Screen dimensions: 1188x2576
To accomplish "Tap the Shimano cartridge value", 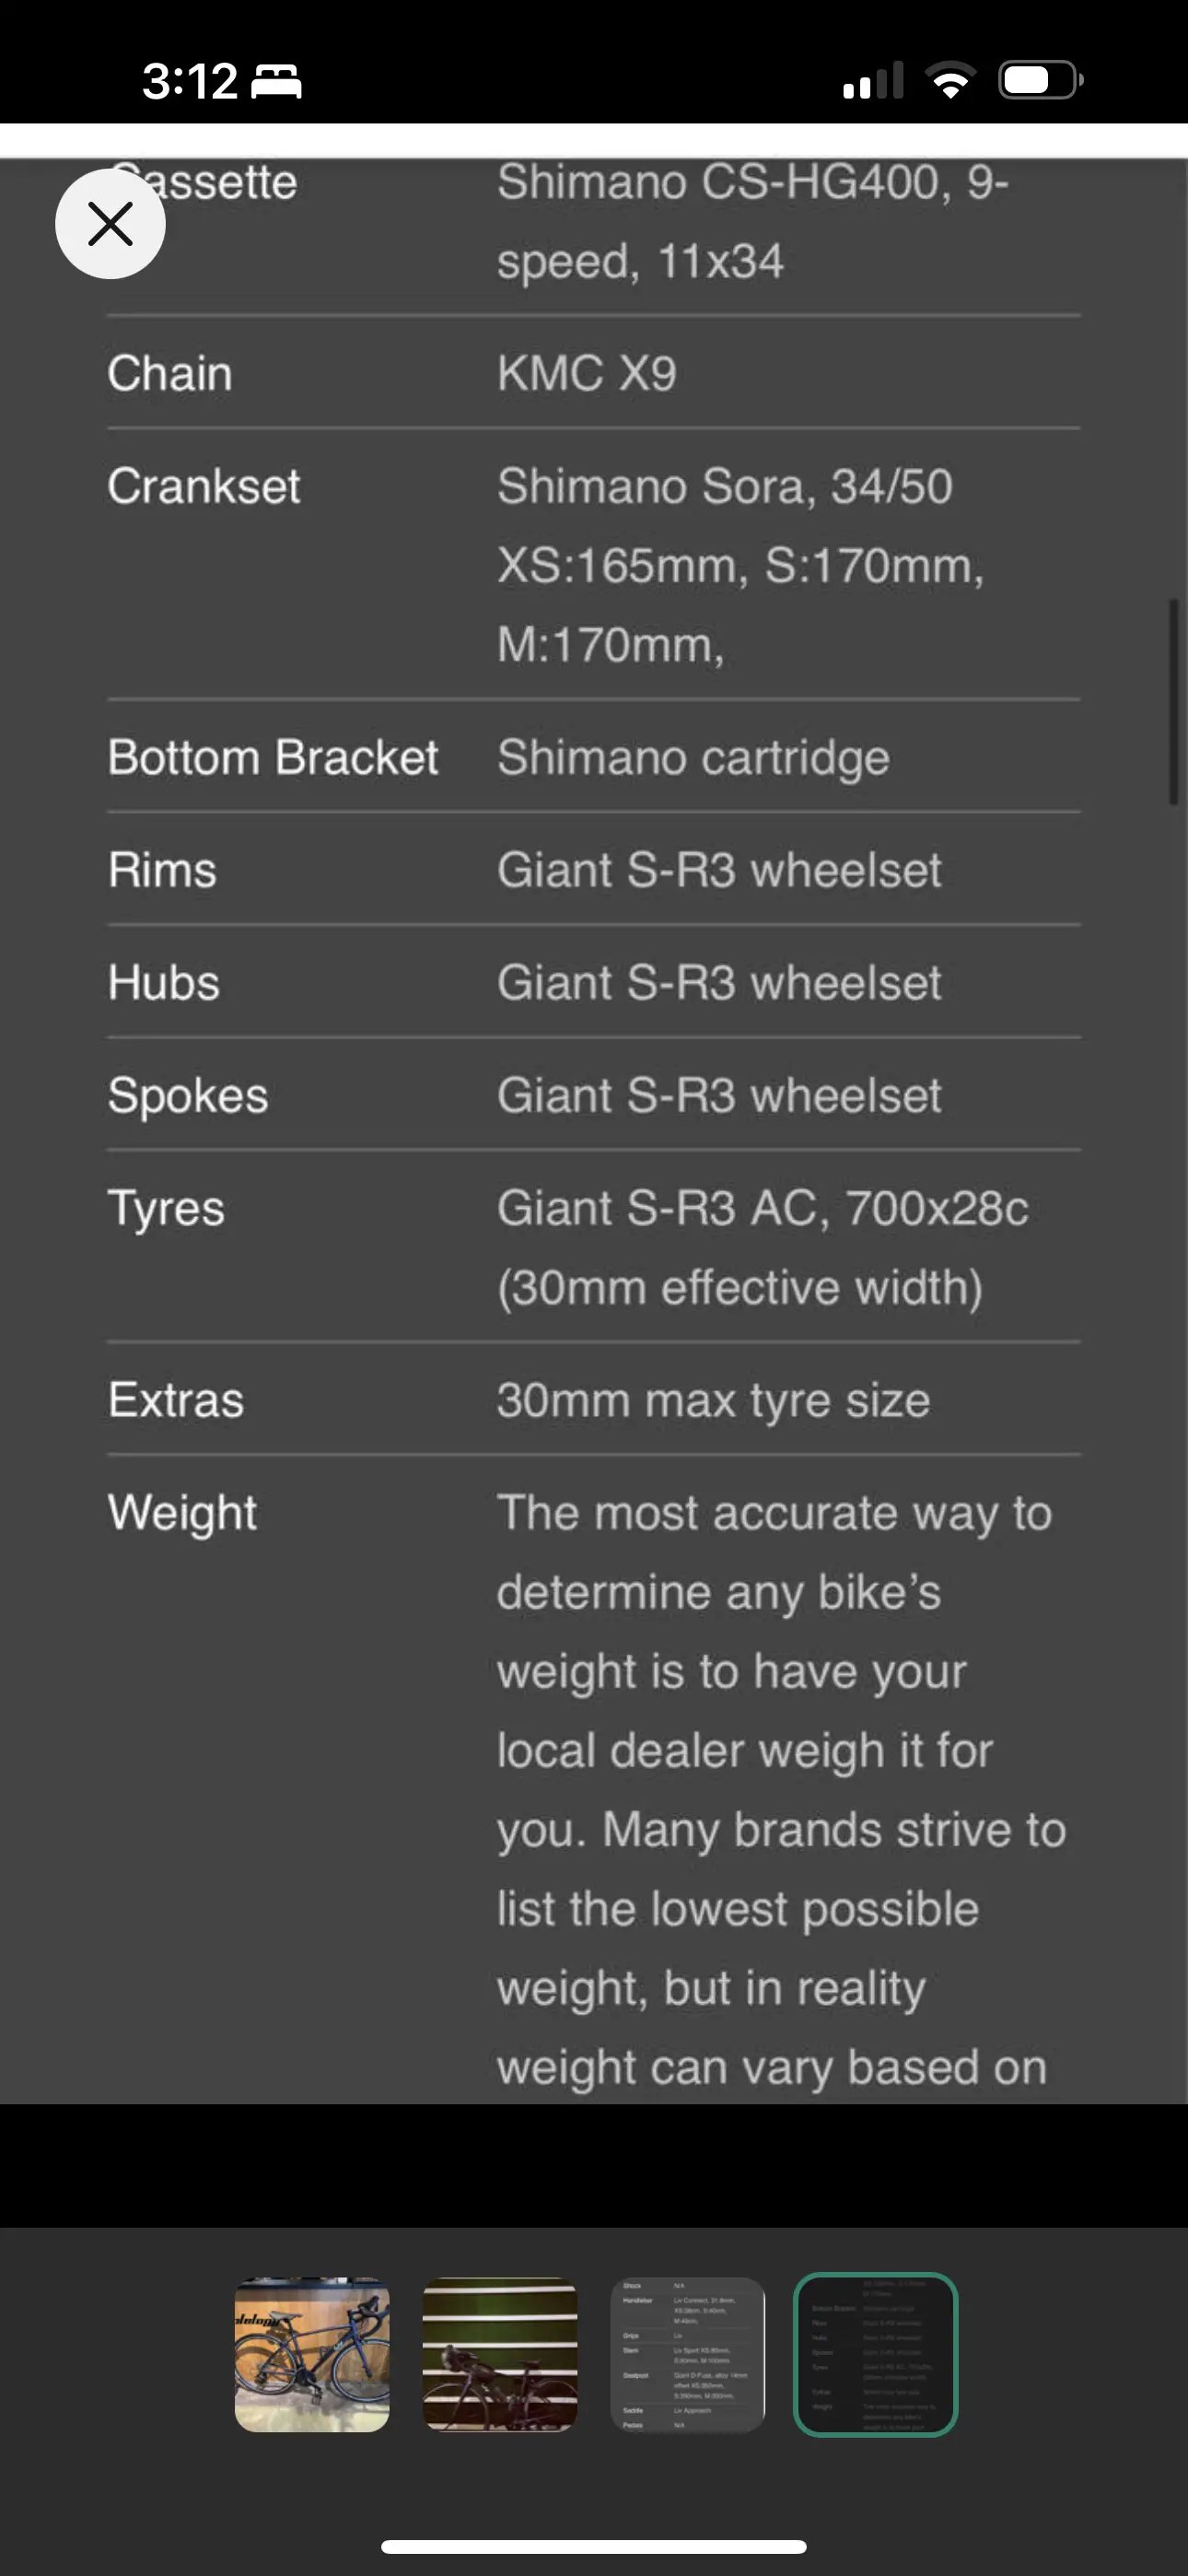I will point(693,758).
